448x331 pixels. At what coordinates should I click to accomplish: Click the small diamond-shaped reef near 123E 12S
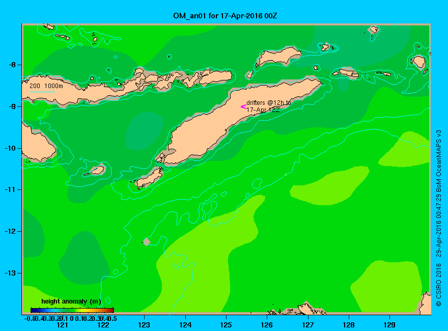pyautogui.click(x=147, y=242)
